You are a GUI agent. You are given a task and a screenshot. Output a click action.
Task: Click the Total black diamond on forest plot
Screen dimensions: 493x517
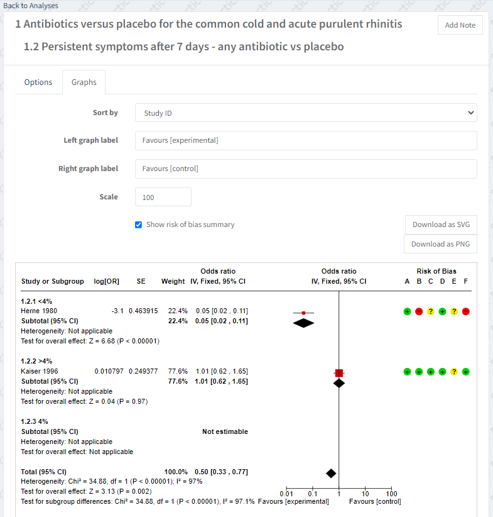(331, 473)
